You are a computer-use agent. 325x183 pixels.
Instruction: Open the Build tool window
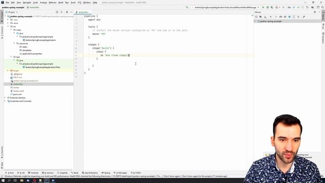tap(75, 173)
